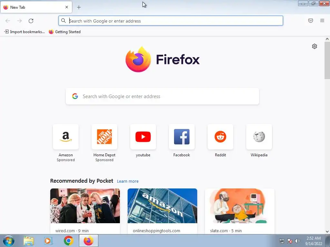
Task: Open Action Center flag icon
Action: (x=290, y=241)
